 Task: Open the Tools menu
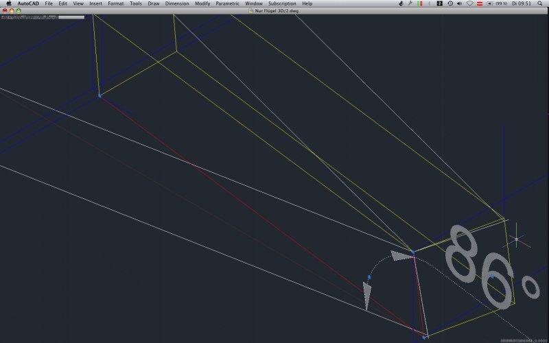[x=135, y=3]
